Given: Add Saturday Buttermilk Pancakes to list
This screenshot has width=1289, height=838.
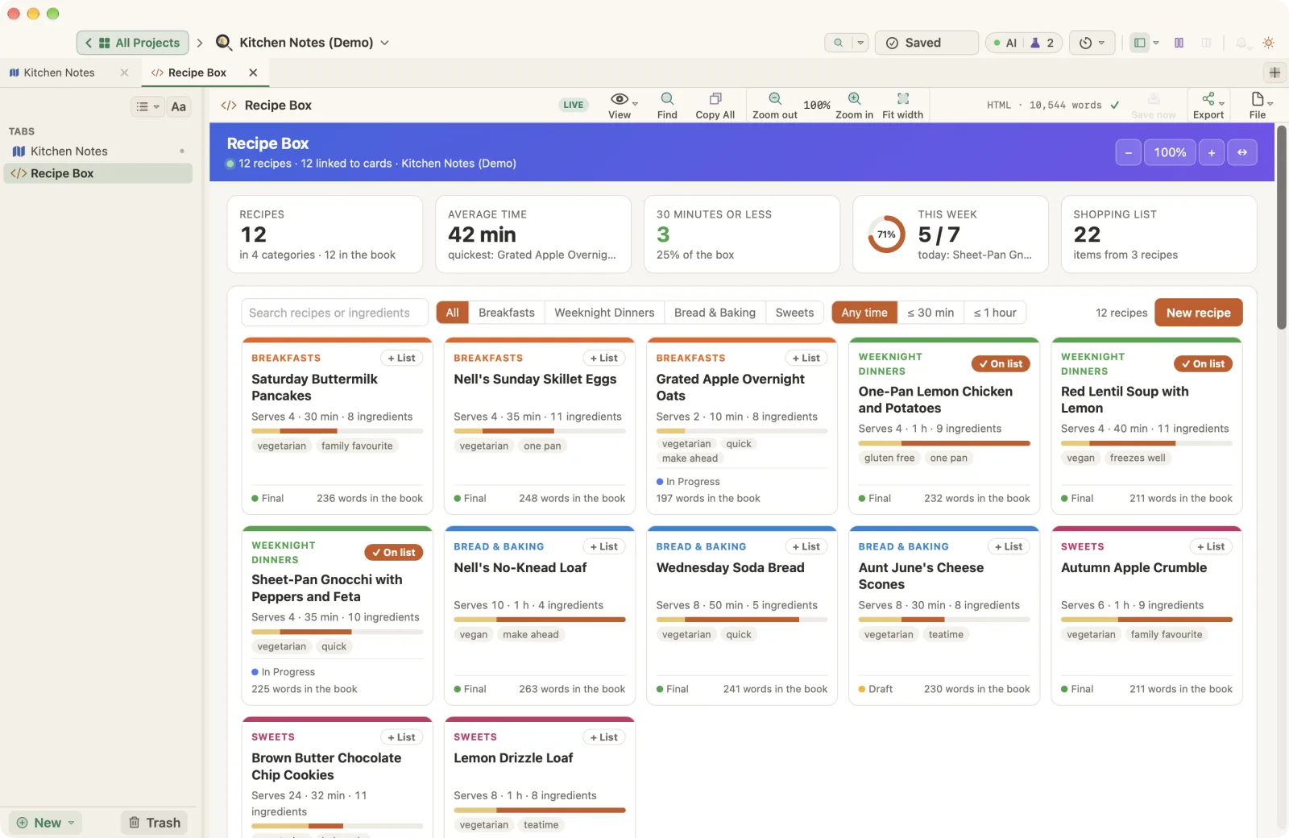Looking at the screenshot, I should point(401,358).
